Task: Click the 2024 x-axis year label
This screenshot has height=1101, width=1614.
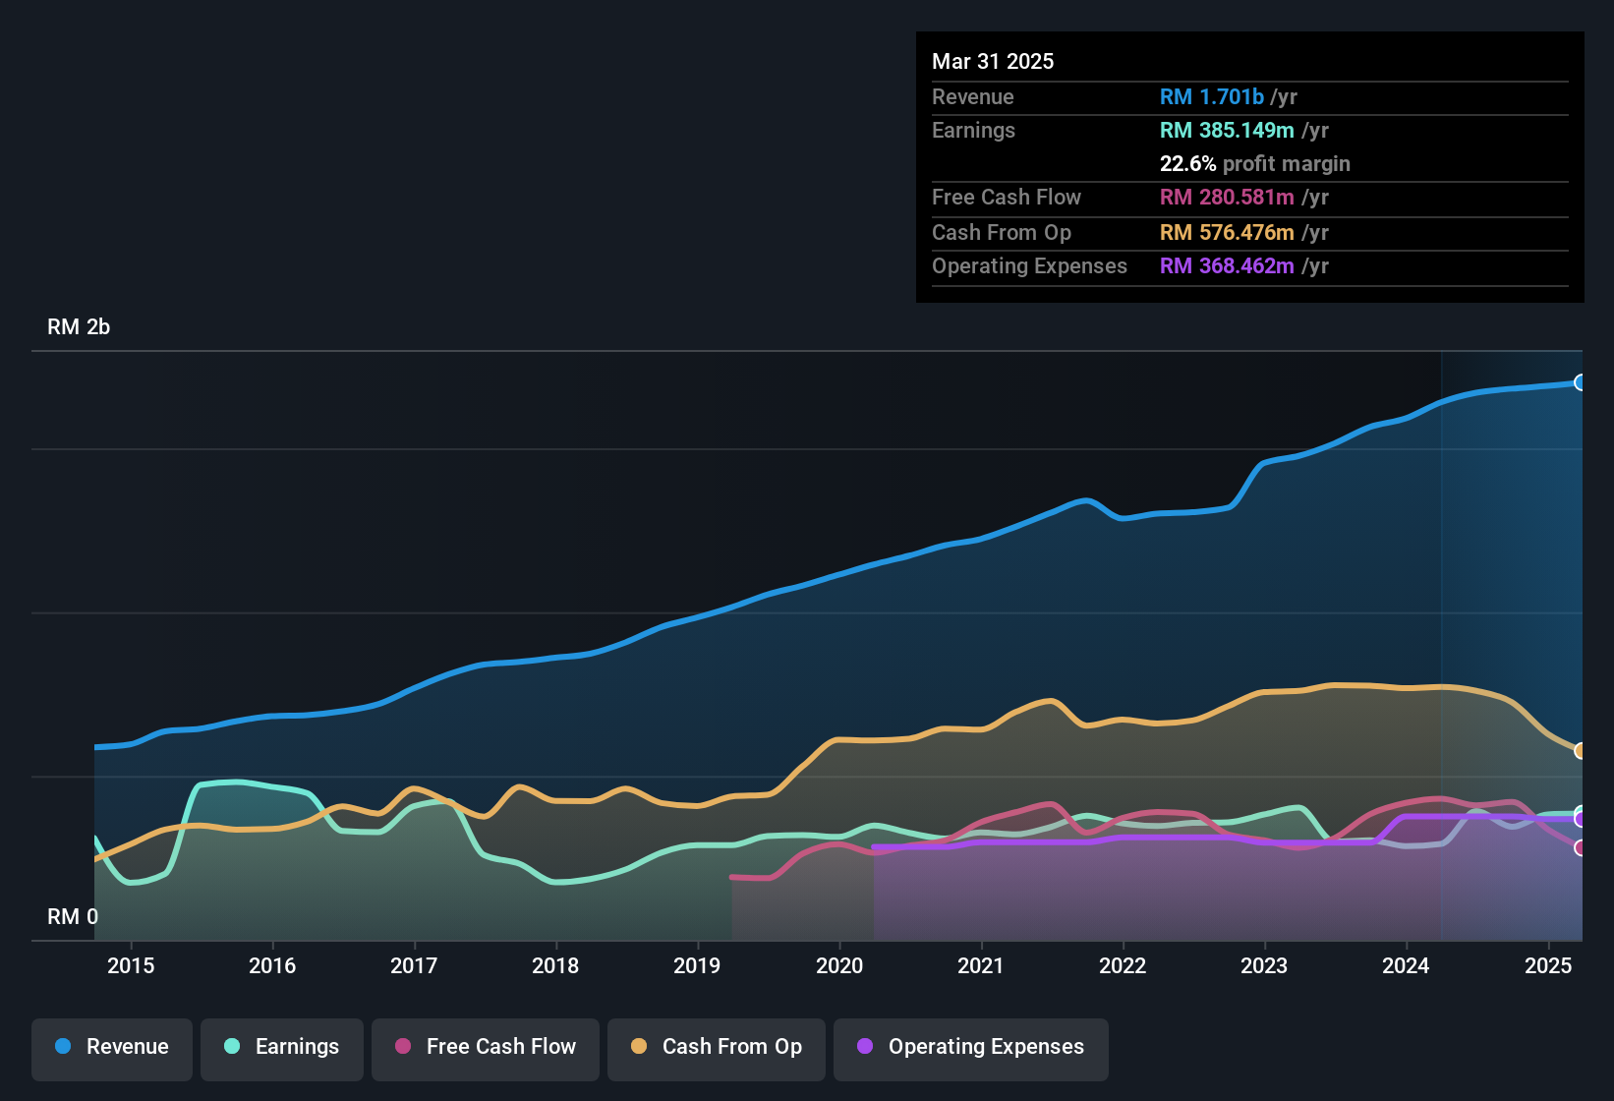Action: tap(1406, 966)
